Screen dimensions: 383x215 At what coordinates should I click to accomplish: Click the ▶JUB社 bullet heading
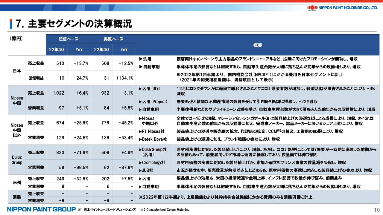coord(146,170)
